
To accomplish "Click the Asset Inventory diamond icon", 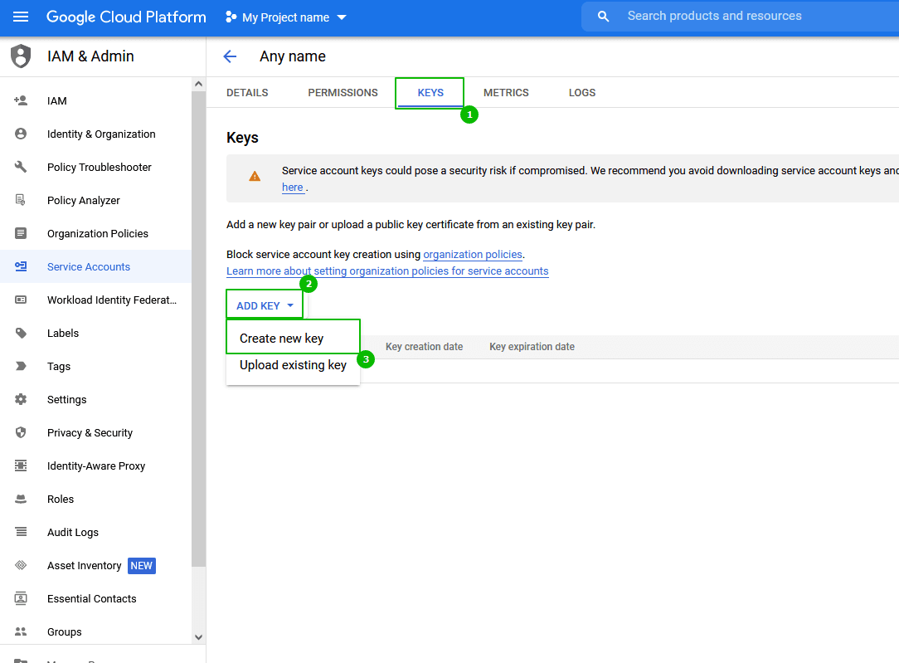I will [x=21, y=565].
